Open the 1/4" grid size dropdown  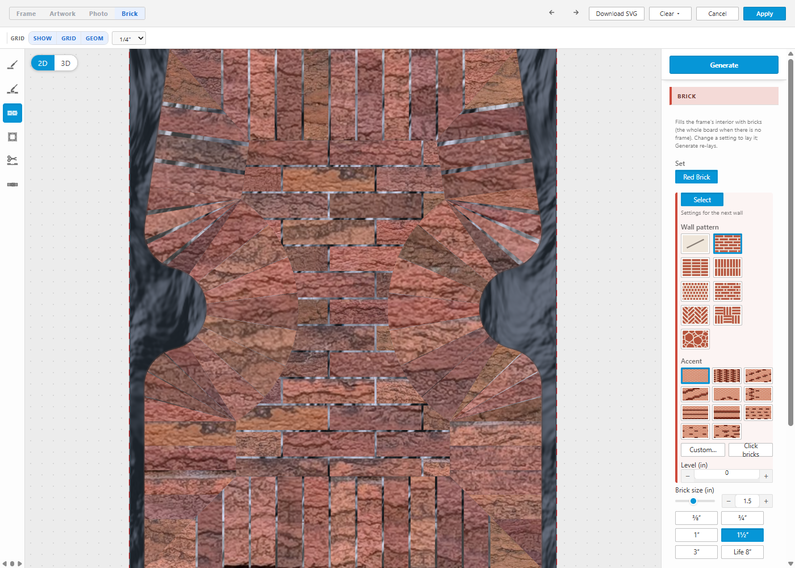[x=129, y=39]
